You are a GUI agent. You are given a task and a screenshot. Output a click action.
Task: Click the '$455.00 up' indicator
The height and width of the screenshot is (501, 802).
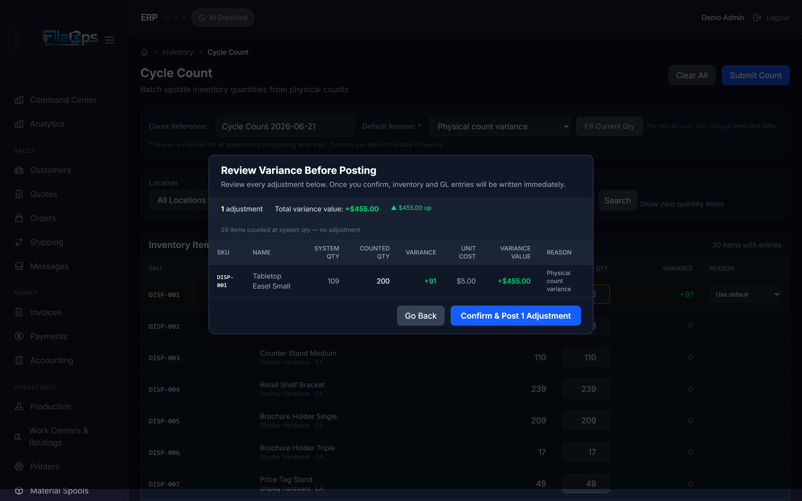coord(411,208)
